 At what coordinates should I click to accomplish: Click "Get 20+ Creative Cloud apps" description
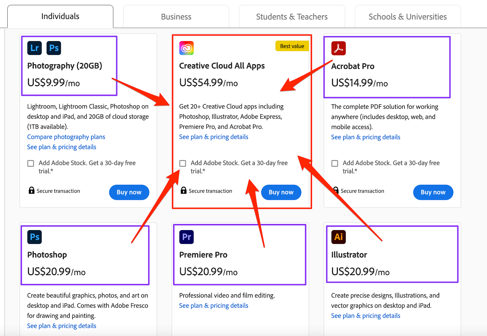pos(231,117)
